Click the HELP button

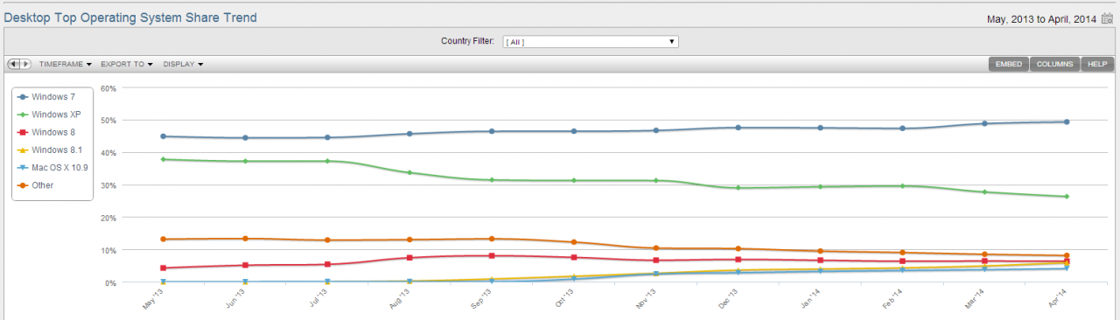[1097, 64]
